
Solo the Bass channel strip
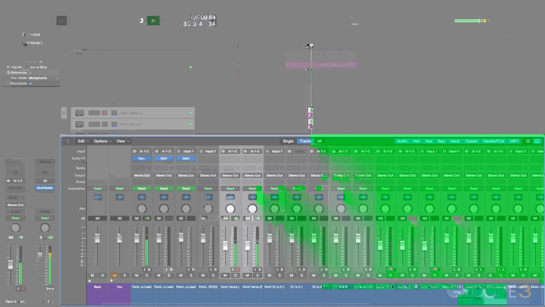click(102, 275)
